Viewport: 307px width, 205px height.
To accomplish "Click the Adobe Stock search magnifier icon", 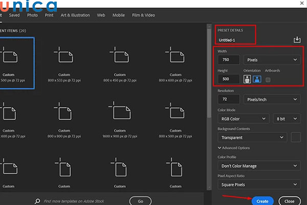I will (37, 201).
